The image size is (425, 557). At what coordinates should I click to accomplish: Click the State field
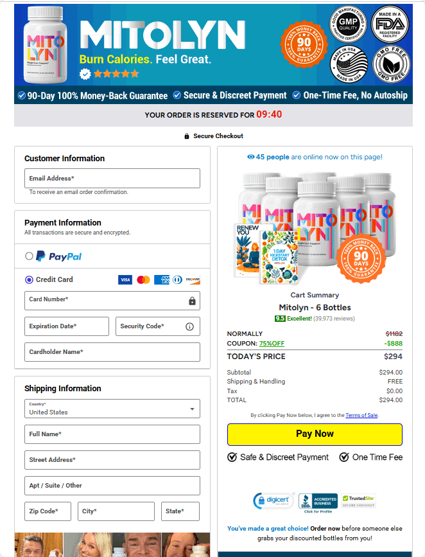pos(180,511)
